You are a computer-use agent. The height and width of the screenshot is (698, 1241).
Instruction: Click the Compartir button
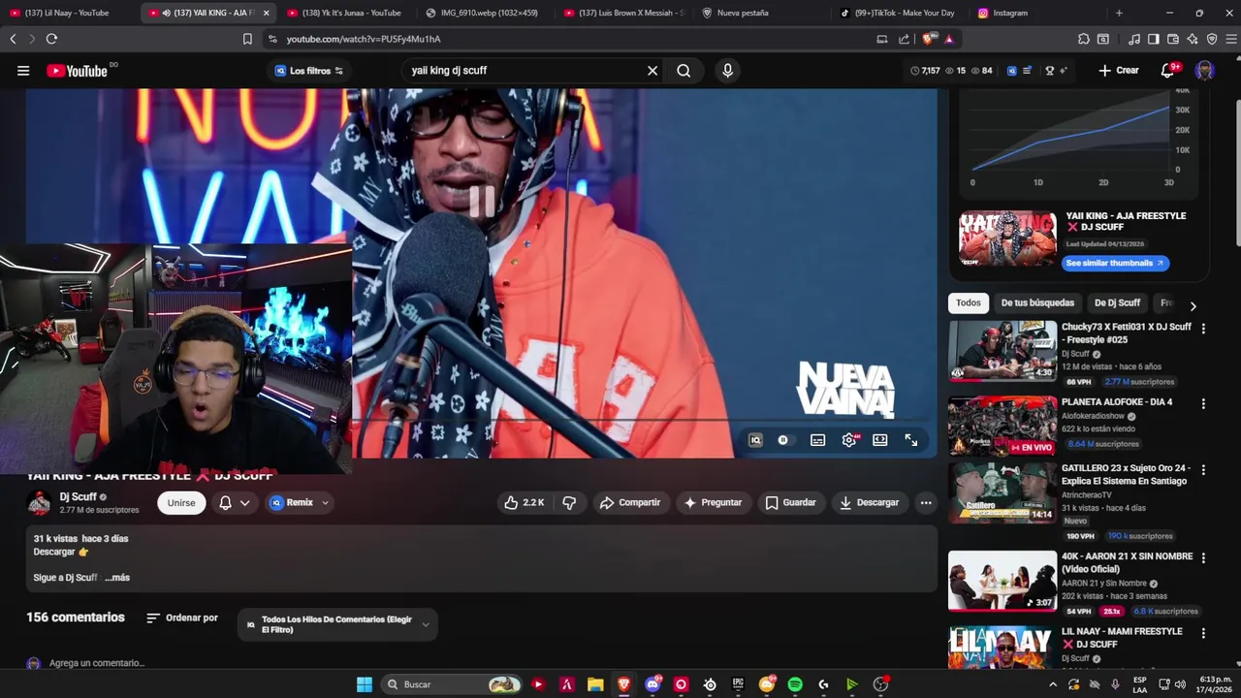coord(630,502)
